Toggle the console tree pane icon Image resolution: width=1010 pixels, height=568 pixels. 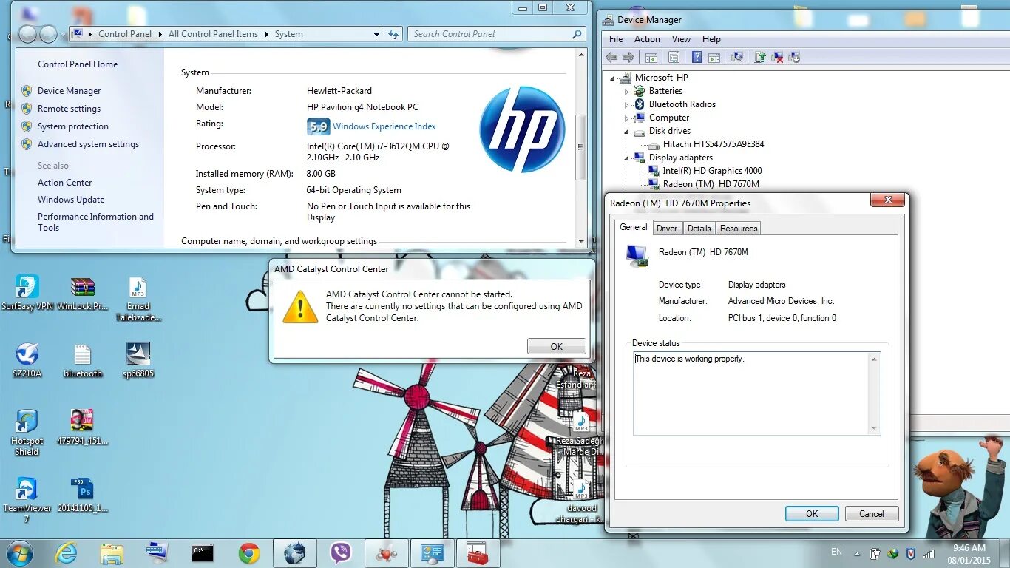point(651,56)
